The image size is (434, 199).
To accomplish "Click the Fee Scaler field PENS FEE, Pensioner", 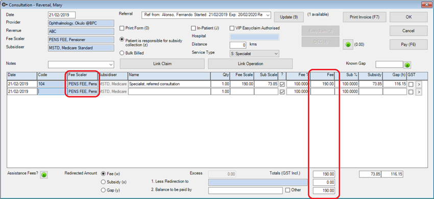I will click(x=81, y=40).
